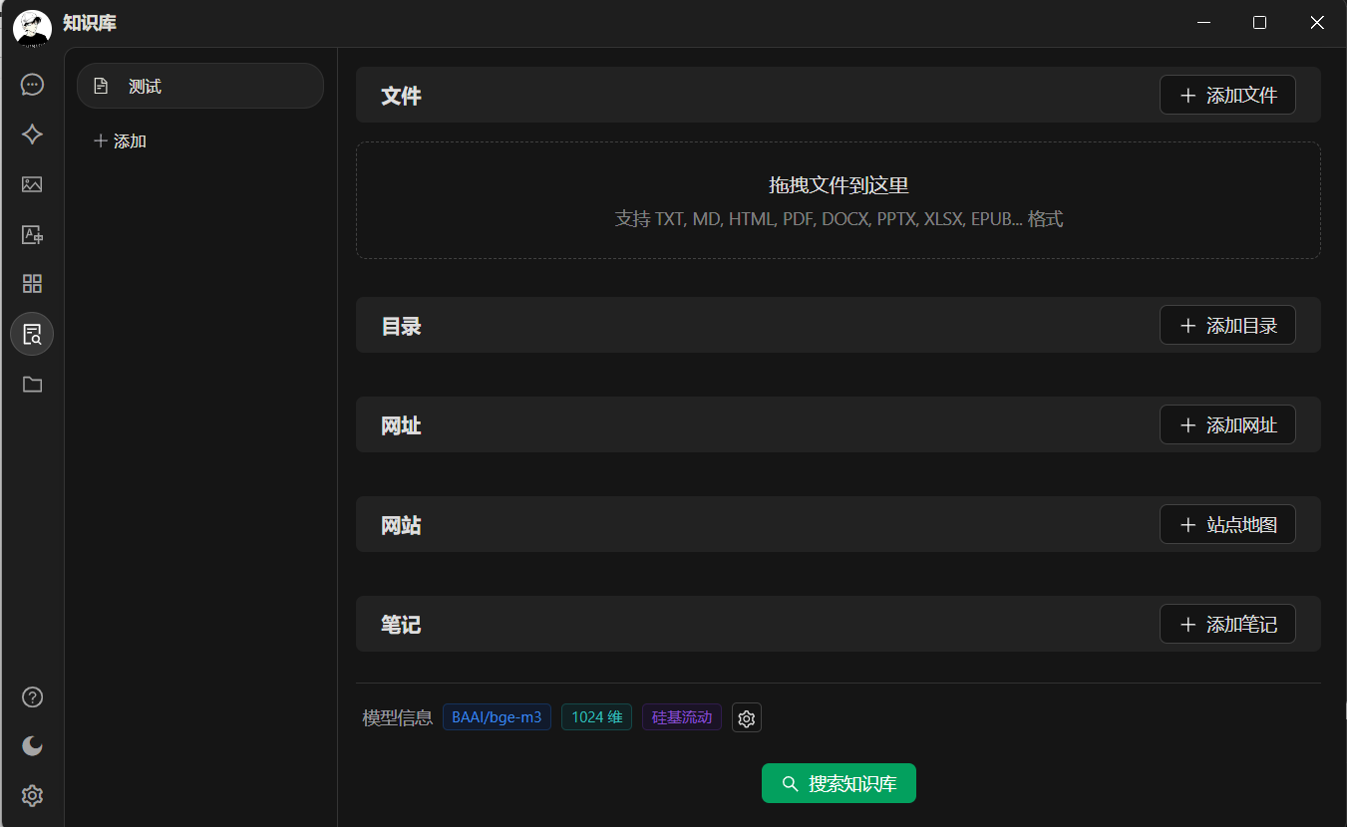
Task: Open the image painting sidebar icon
Action: [32, 184]
